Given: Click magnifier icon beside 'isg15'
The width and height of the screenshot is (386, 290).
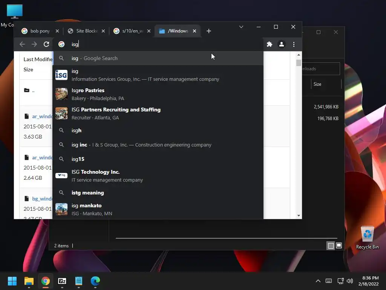Looking at the screenshot, I should (61, 159).
